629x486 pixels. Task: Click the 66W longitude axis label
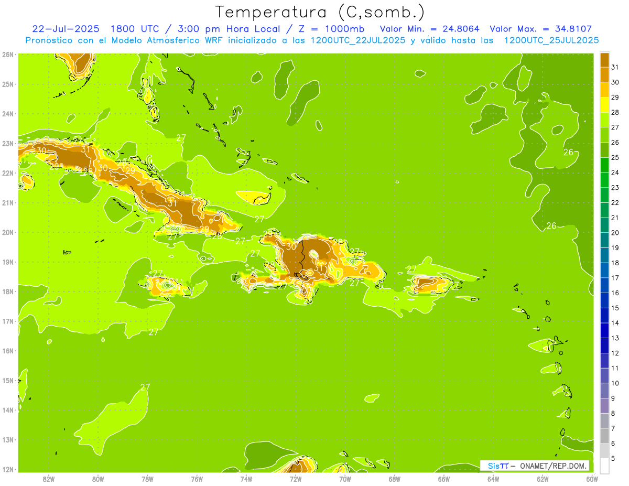pos(444,479)
